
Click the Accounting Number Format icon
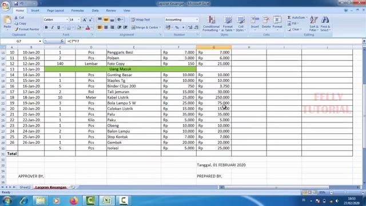(x=168, y=27)
